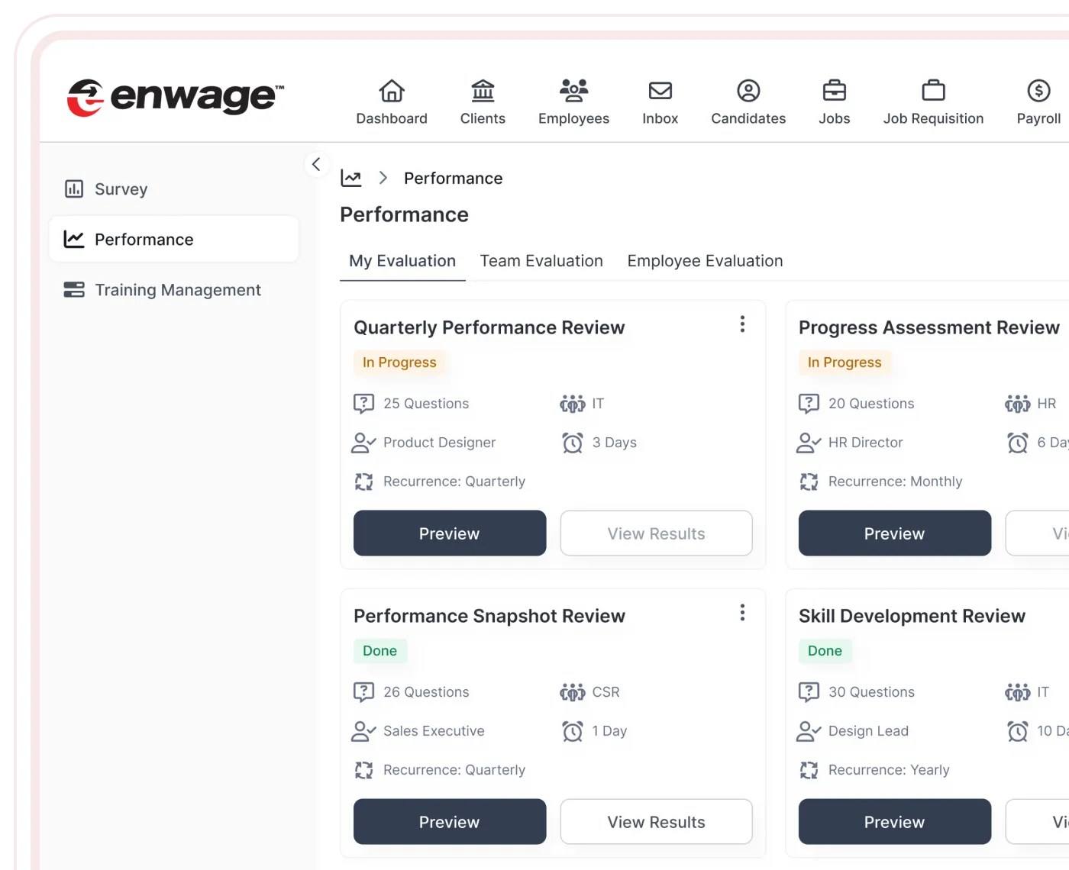Screen dimensions: 1069x870
Task: Collapse the sidebar with the chevron arrow
Action: tap(316, 164)
